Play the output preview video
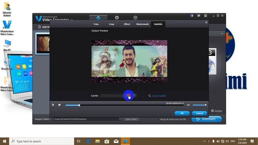 click(53, 105)
